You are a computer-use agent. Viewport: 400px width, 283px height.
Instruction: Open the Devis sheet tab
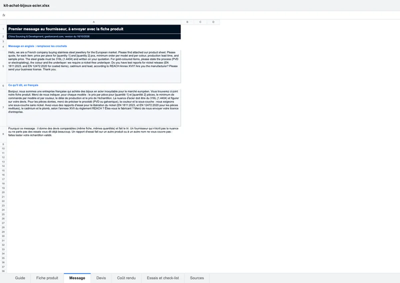(x=101, y=278)
